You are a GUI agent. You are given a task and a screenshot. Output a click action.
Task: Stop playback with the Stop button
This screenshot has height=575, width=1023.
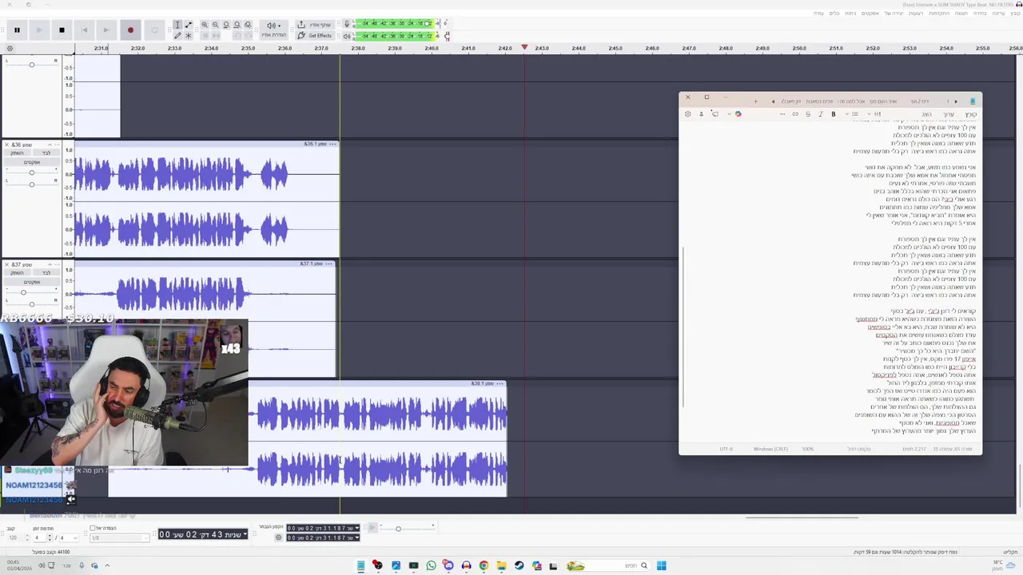pos(62,30)
